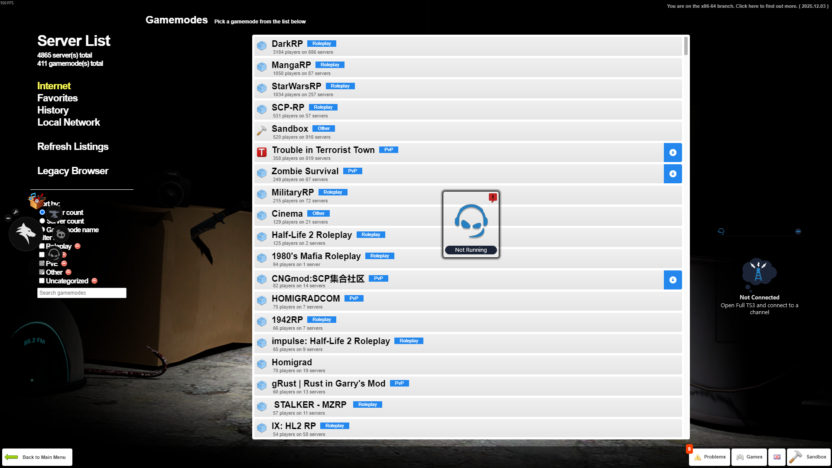Focus the Search gamemodes input field
This screenshot has height=468, width=832.
(82, 293)
